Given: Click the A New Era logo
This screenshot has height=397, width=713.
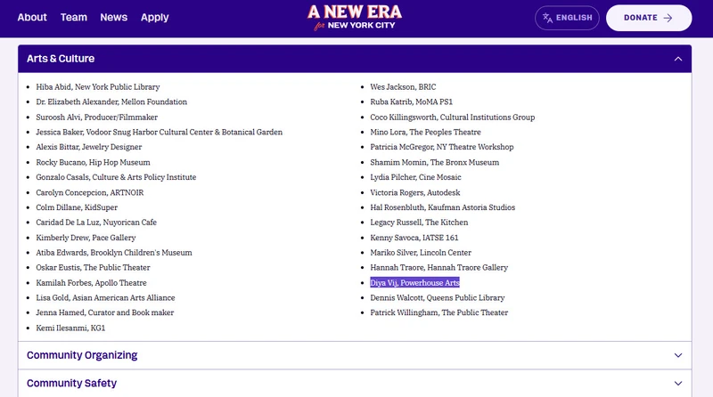Looking at the screenshot, I should 355,18.
